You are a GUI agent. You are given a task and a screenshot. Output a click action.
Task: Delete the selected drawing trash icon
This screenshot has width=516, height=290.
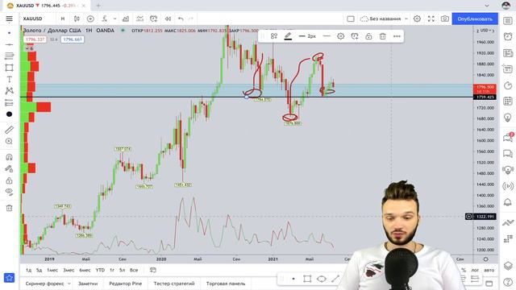click(382, 36)
